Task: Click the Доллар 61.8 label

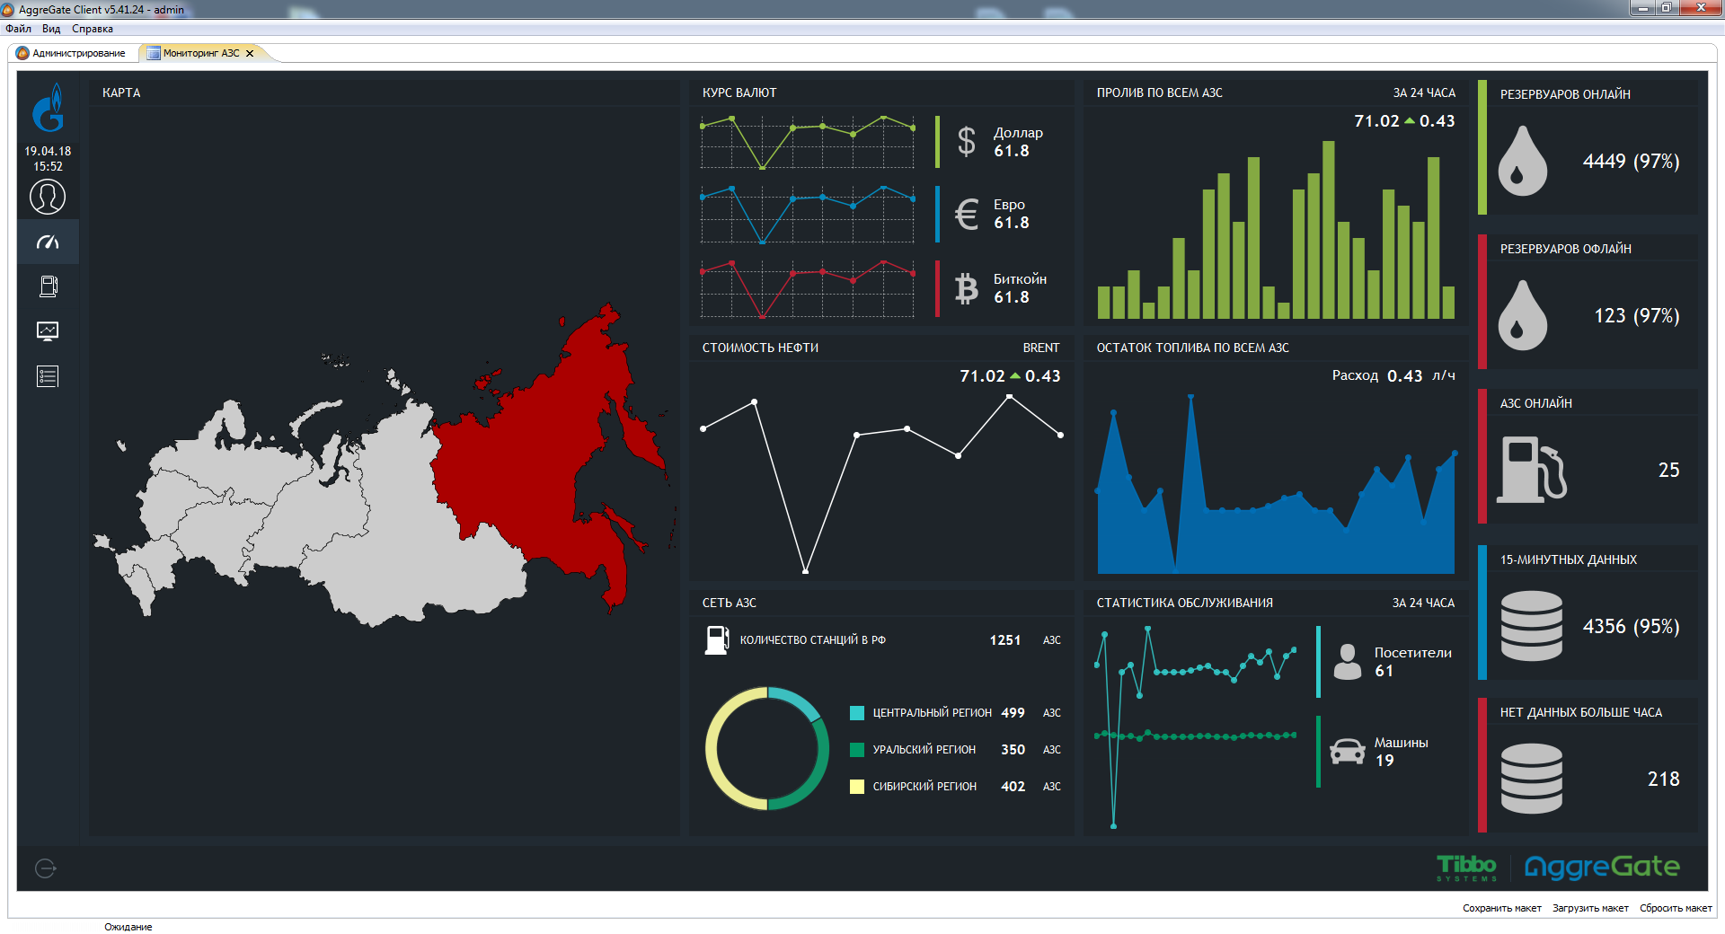Action: (x=1018, y=142)
